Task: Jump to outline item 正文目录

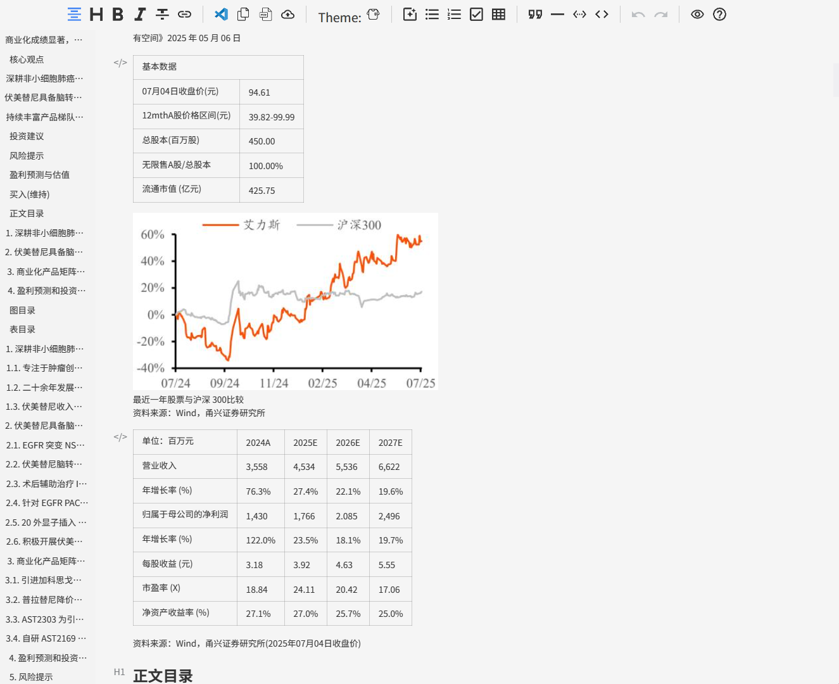Action: click(27, 213)
